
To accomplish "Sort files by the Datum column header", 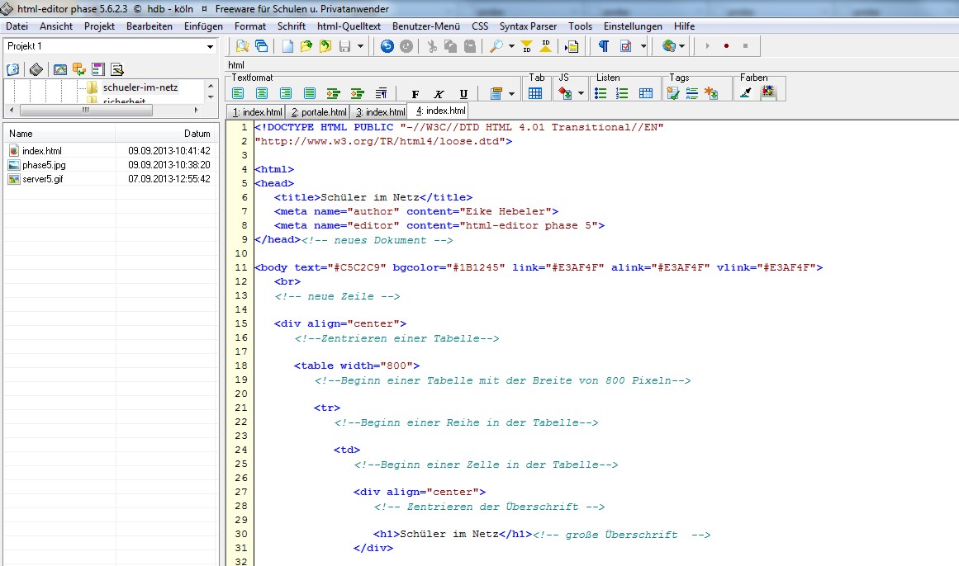I will (x=197, y=133).
